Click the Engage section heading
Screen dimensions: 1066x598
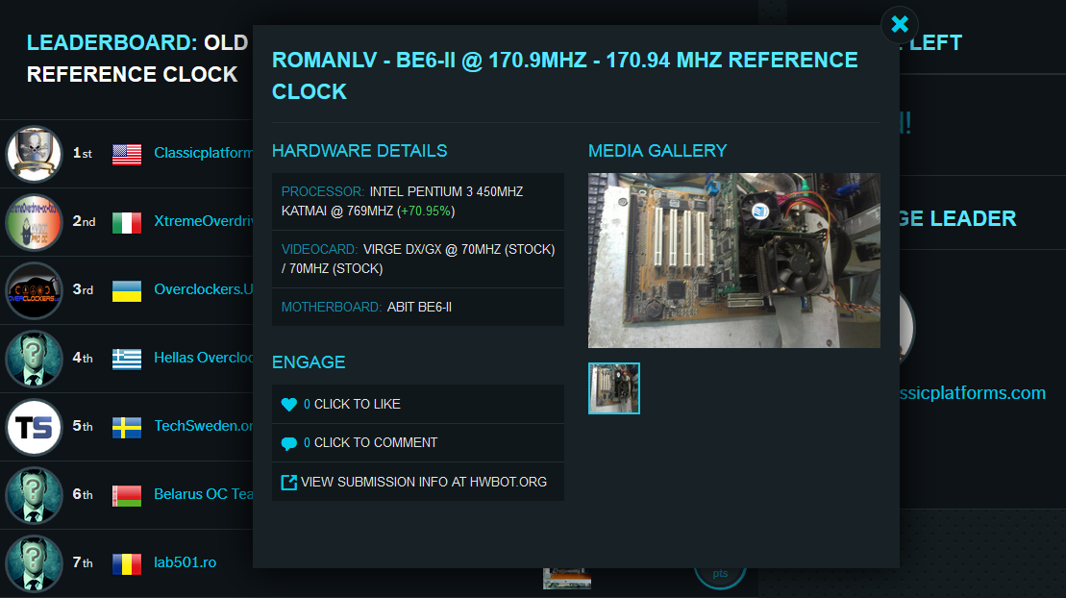(x=309, y=362)
